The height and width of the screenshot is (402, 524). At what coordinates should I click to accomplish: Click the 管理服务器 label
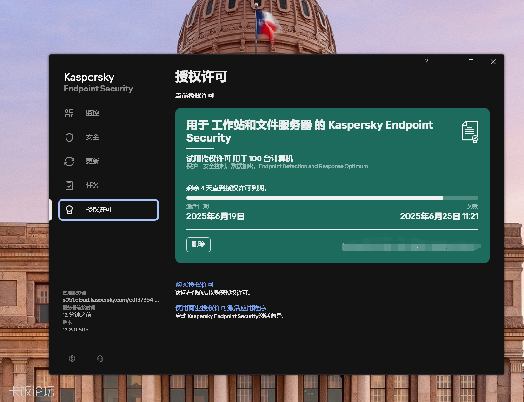click(x=74, y=293)
